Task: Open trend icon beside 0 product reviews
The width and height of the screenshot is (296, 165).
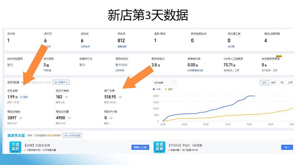Action: tap(111, 118)
